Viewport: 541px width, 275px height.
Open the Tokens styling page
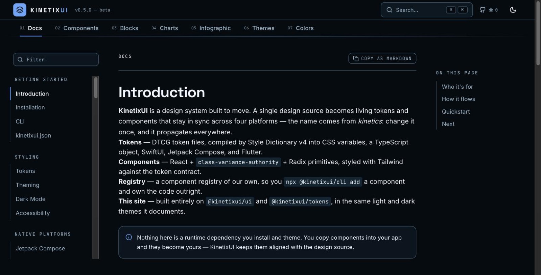(25, 171)
